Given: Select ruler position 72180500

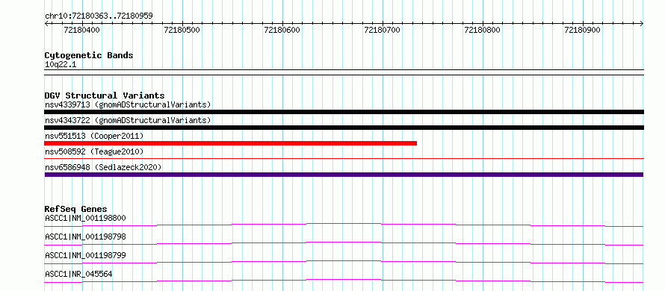Looking at the screenshot, I should [182, 30].
